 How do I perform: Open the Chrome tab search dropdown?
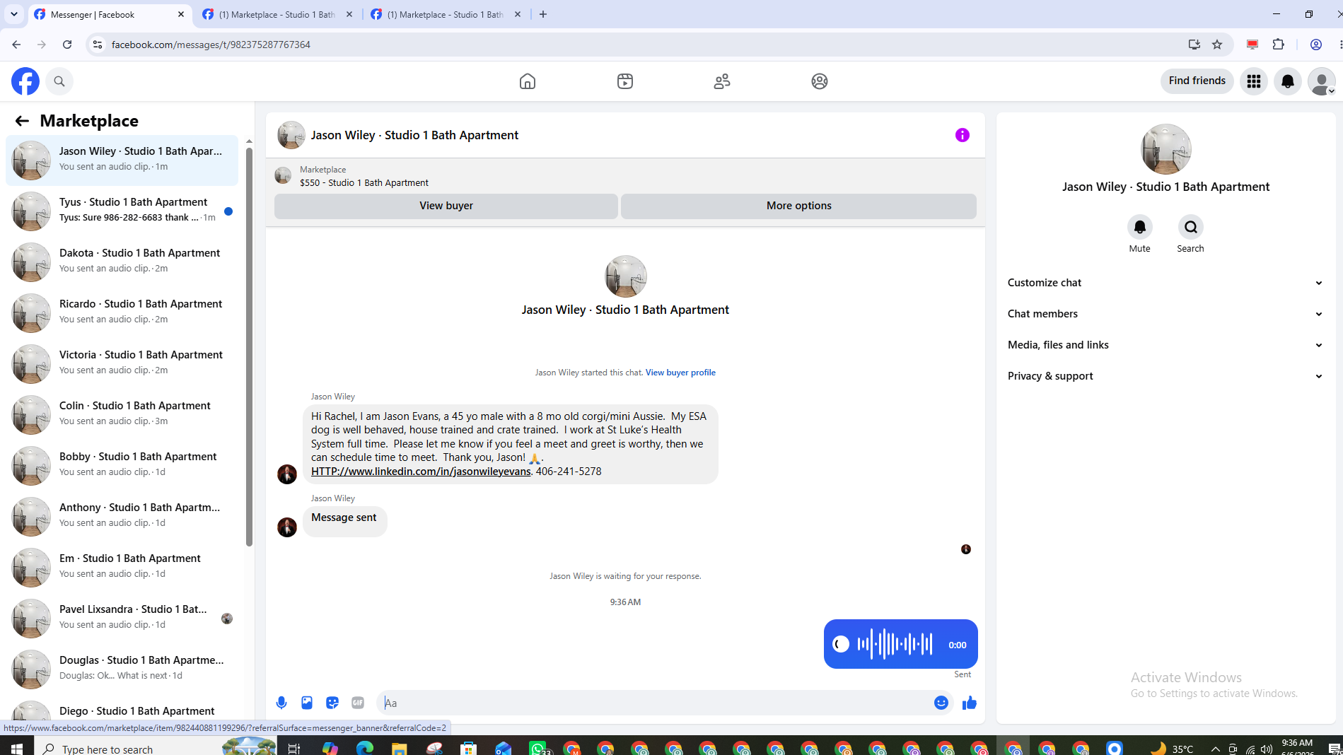(14, 14)
